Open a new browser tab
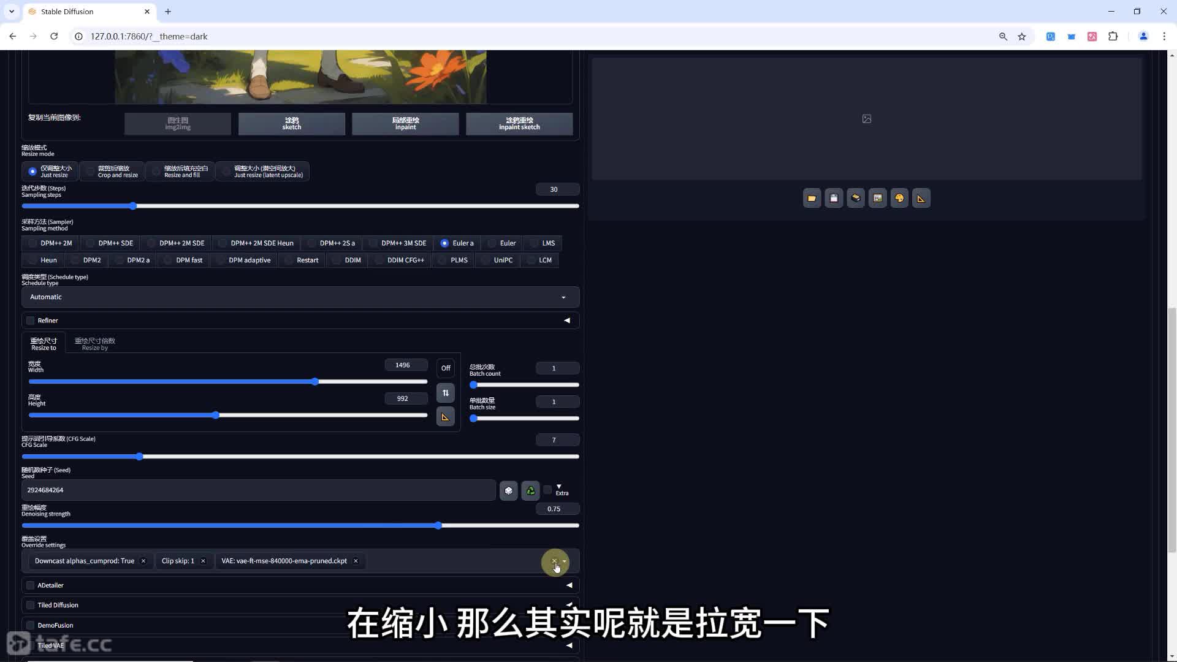The width and height of the screenshot is (1177, 662). tap(168, 11)
